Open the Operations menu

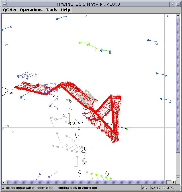31,10
